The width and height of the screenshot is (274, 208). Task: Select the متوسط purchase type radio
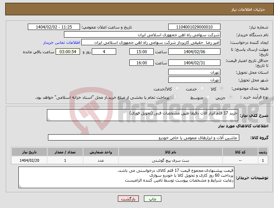pos(208,97)
